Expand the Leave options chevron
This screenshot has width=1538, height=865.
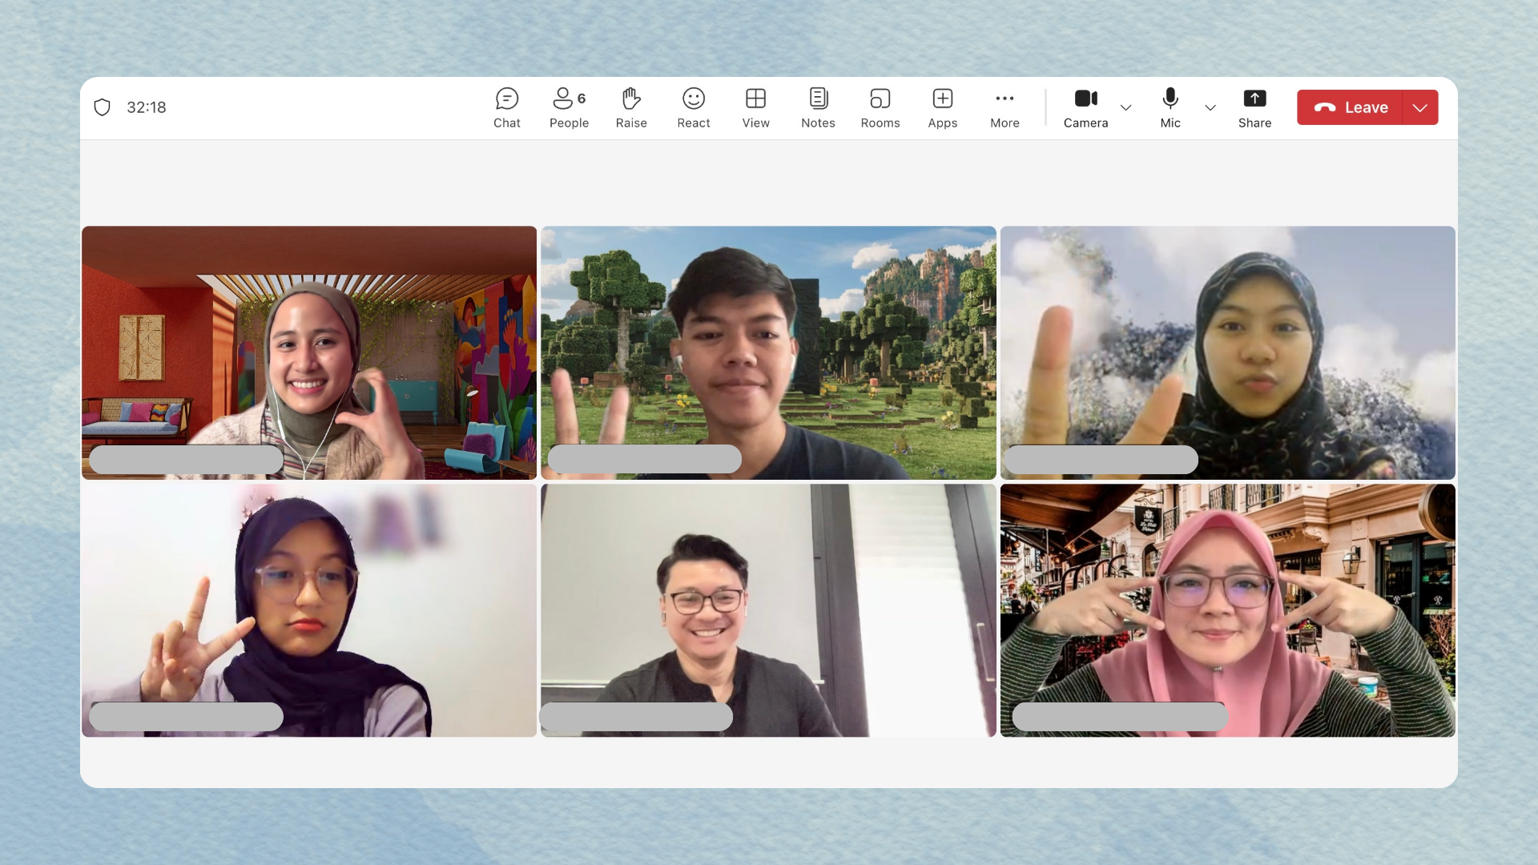coord(1420,107)
